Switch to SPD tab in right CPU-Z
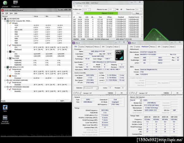 159,47
